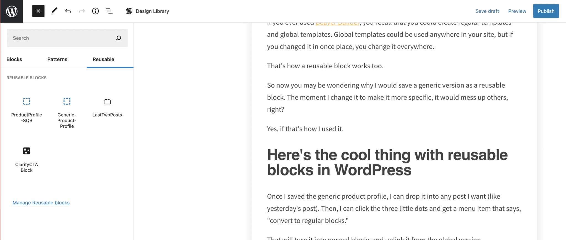Image resolution: width=566 pixels, height=240 pixels.
Task: Click the WordPress logo icon
Action: [x=12, y=11]
